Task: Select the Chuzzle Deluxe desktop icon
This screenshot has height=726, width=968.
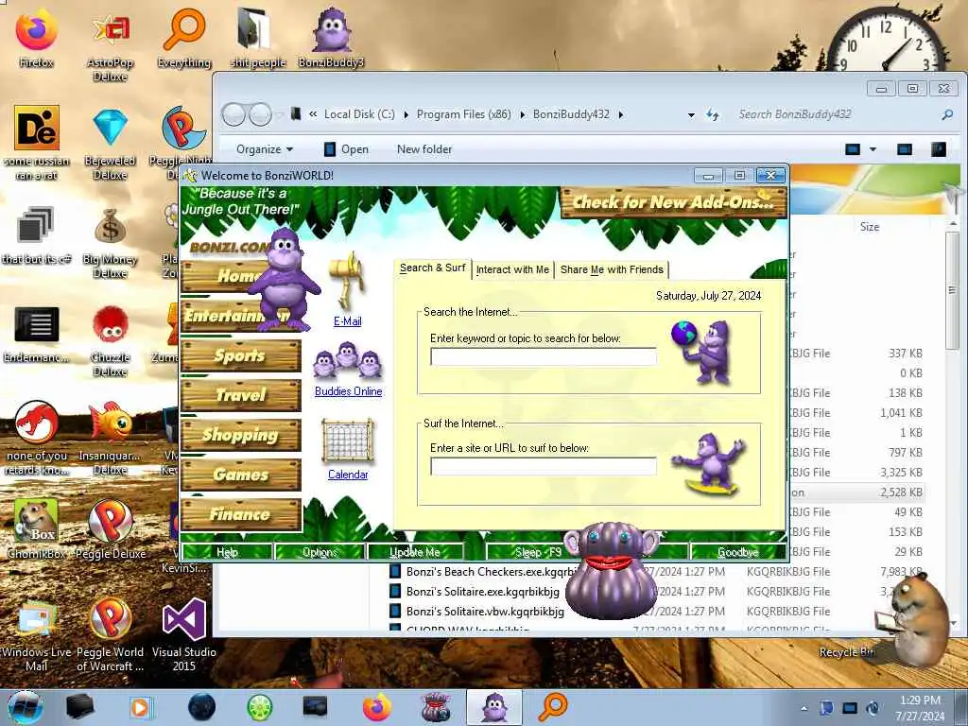Action: tap(110, 325)
